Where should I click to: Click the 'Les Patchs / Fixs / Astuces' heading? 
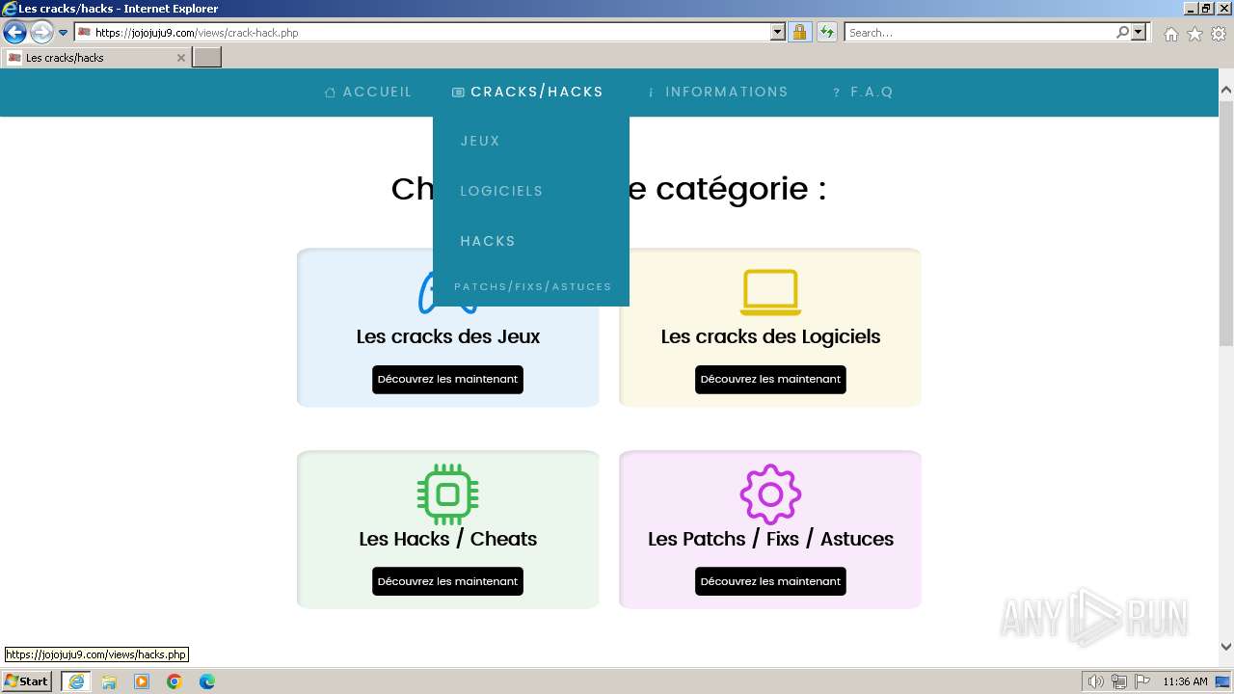[770, 539]
